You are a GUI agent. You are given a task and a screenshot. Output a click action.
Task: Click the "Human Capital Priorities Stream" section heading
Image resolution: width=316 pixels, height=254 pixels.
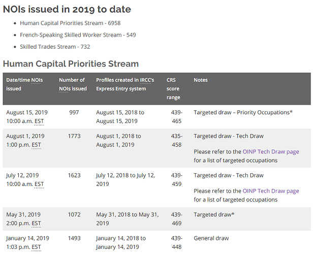click(71, 64)
